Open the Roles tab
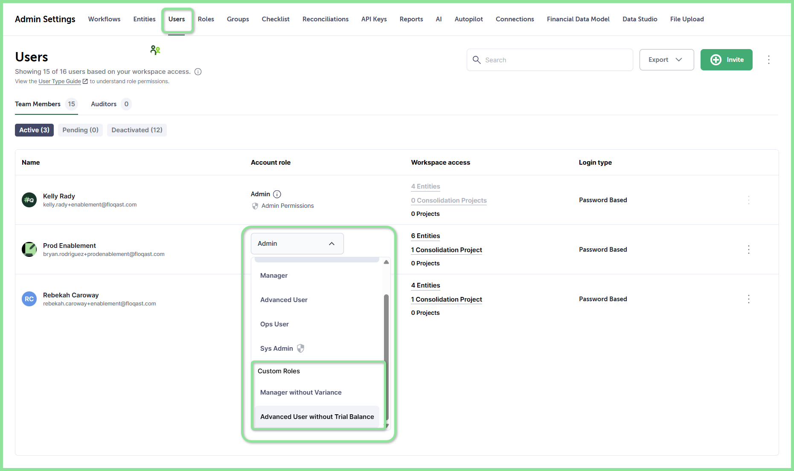Viewport: 794px width, 471px height. click(206, 19)
